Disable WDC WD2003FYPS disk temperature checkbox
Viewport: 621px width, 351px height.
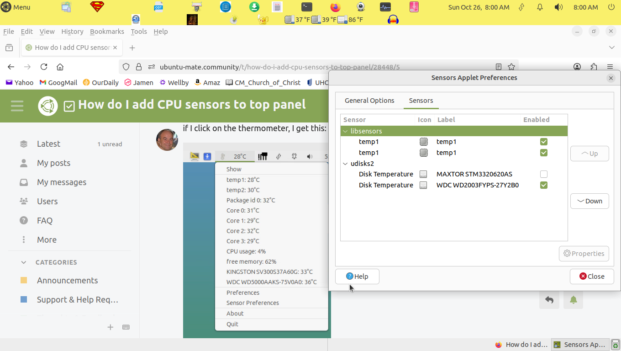(543, 185)
